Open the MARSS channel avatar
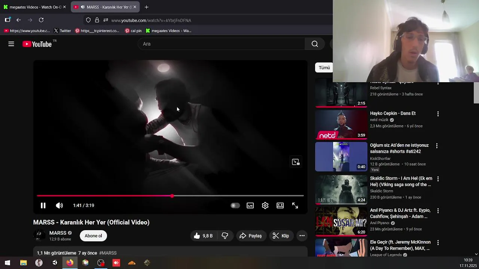 (x=39, y=235)
